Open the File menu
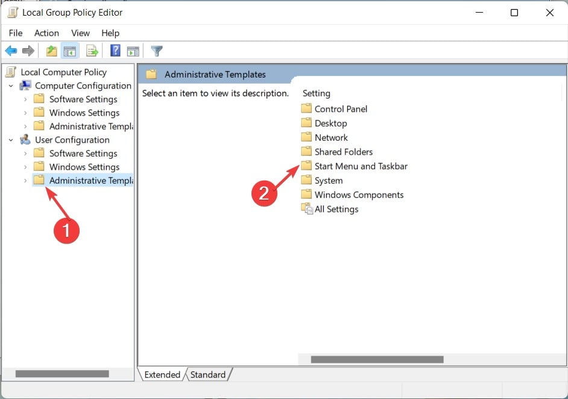 pos(16,33)
